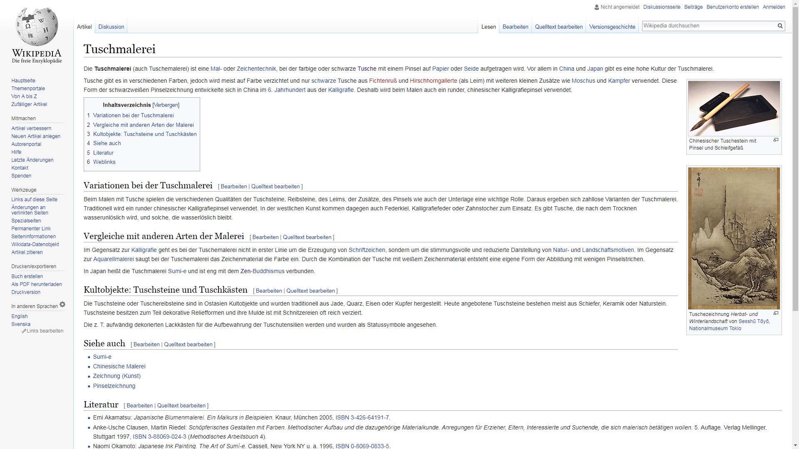Click the Wikipedia durchsuchen search field
This screenshot has width=799, height=449.
(707, 26)
